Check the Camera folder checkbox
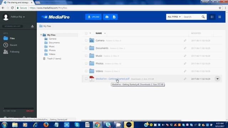 click(x=86, y=41)
